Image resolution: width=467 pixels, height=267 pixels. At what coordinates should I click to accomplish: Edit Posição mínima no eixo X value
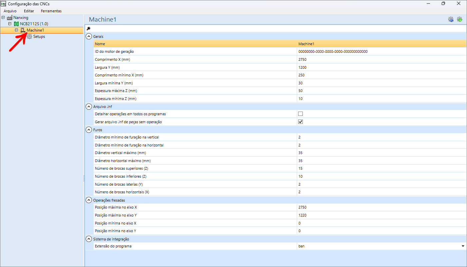pyautogui.click(x=381, y=223)
